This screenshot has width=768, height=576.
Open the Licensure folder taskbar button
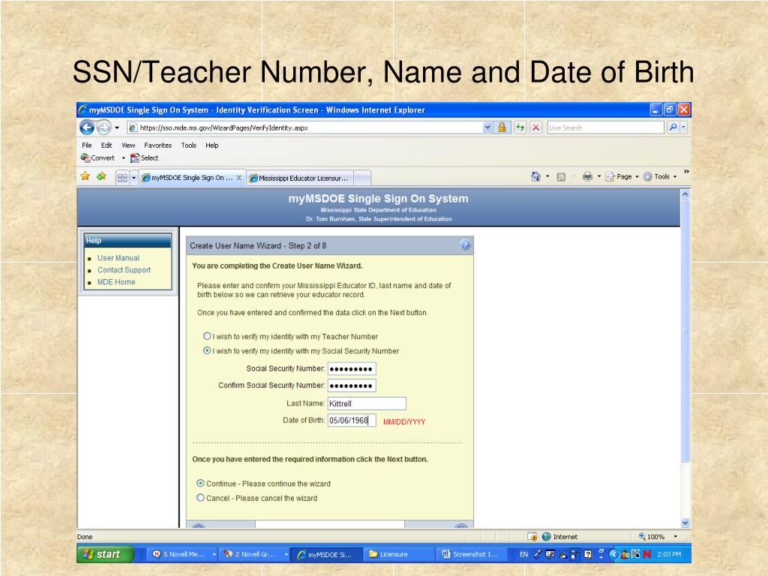click(399, 554)
